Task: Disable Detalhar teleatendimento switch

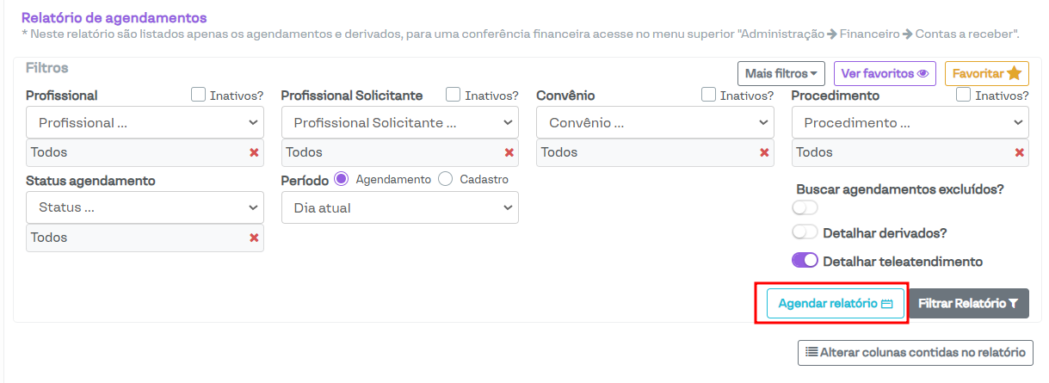Action: (805, 261)
